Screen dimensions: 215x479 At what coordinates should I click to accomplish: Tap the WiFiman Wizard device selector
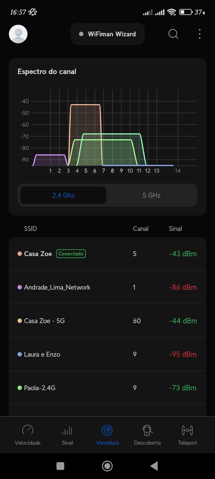pos(107,34)
